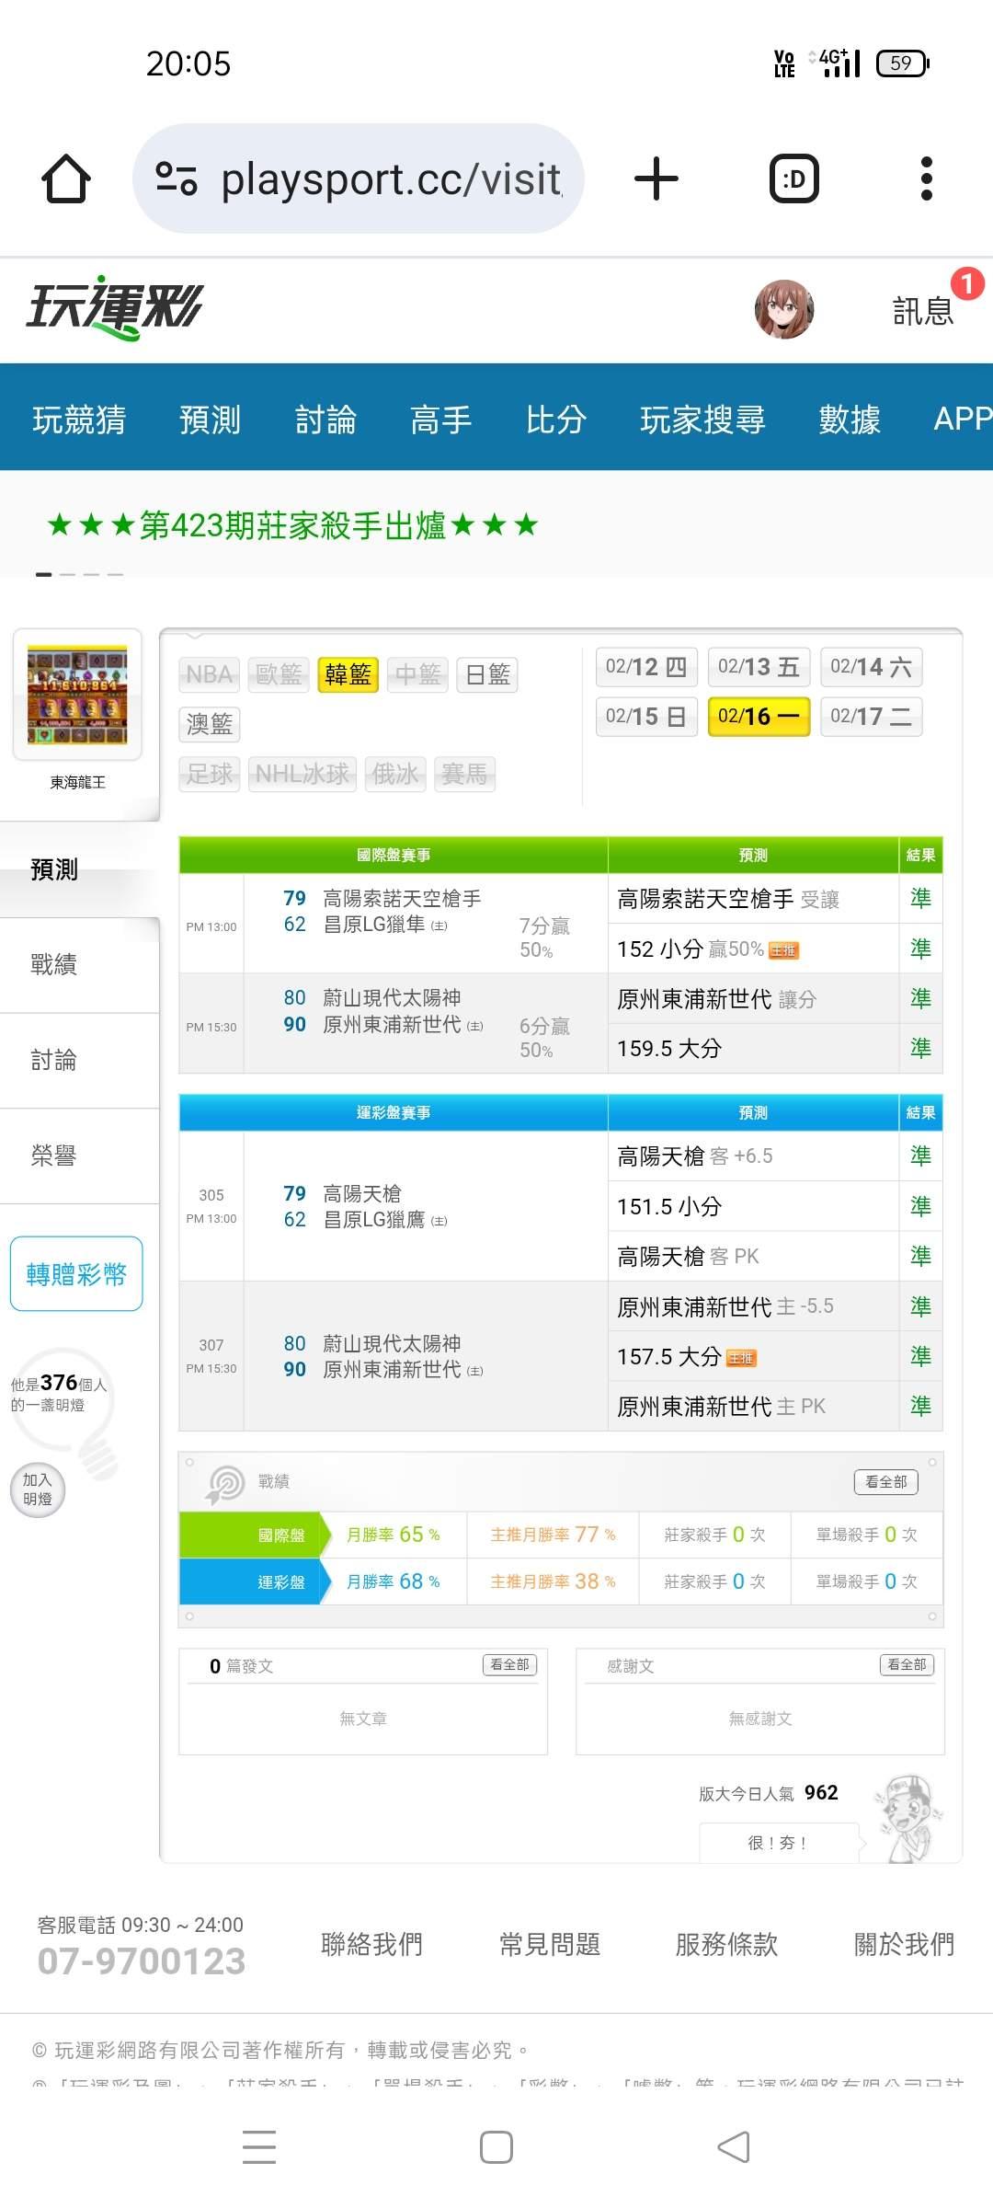The image size is (993, 2208).
Task: Open the 預測 top navigation item
Action: pos(210,419)
